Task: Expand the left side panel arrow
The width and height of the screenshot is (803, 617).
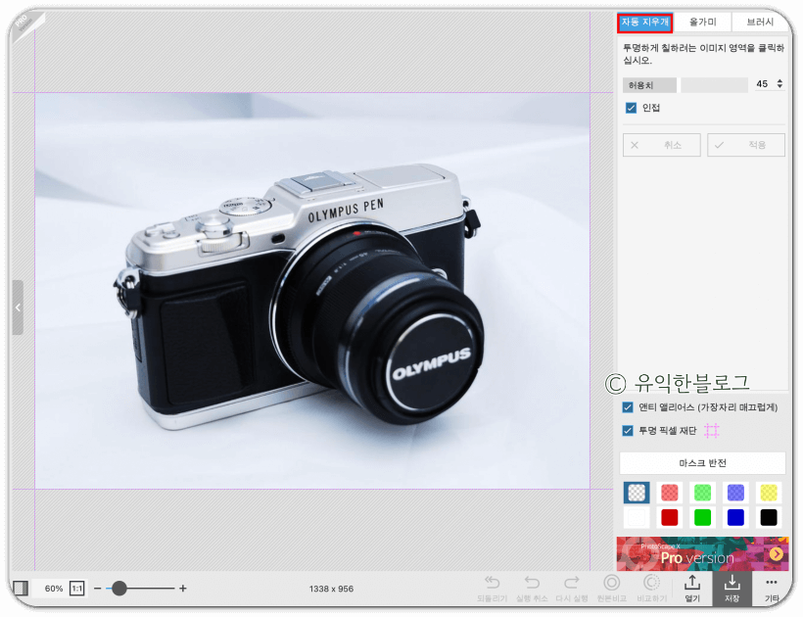Action: point(18,308)
